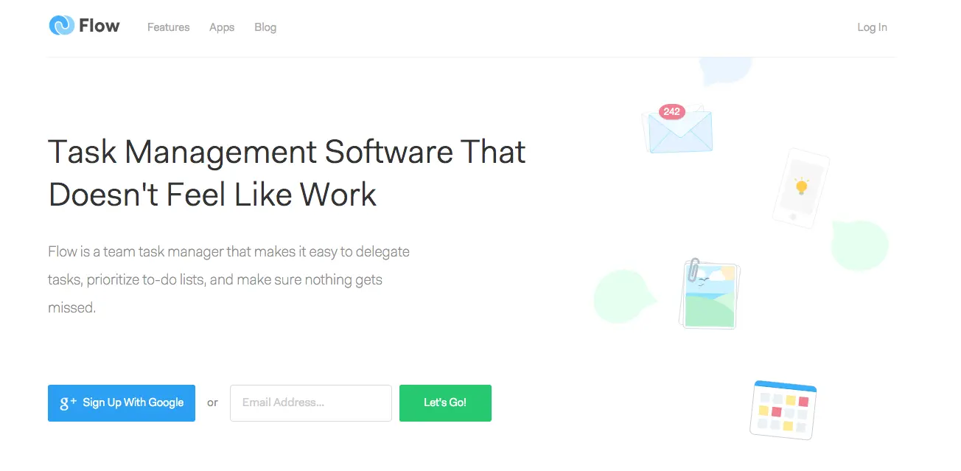Click the phone with lightbulb illustration
The width and height of the screenshot is (961, 471).
(801, 188)
